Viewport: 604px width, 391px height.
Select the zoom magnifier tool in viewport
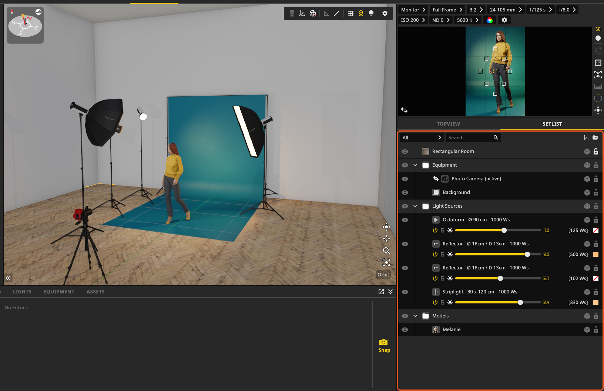coord(386,251)
